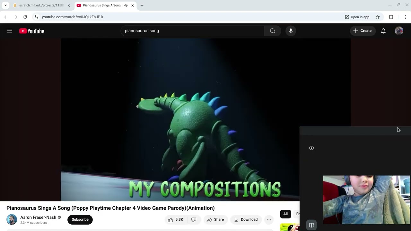The image size is (411, 231).
Task: Go back in browser history
Action: 6,17
